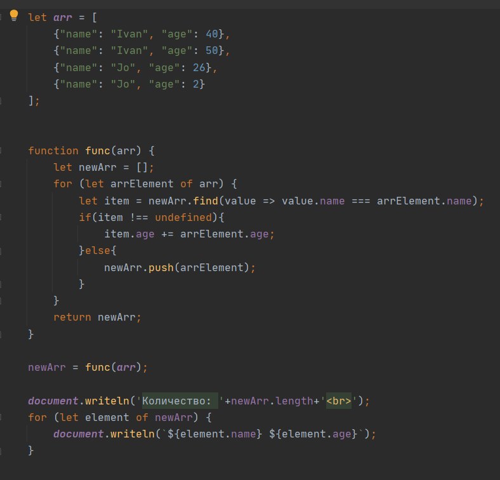
Task: Click 'newArr' in the final for loop header
Action: click(174, 417)
